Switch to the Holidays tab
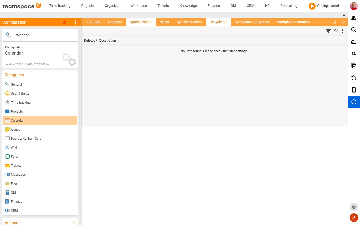This screenshot has width=360, height=225. click(115, 22)
